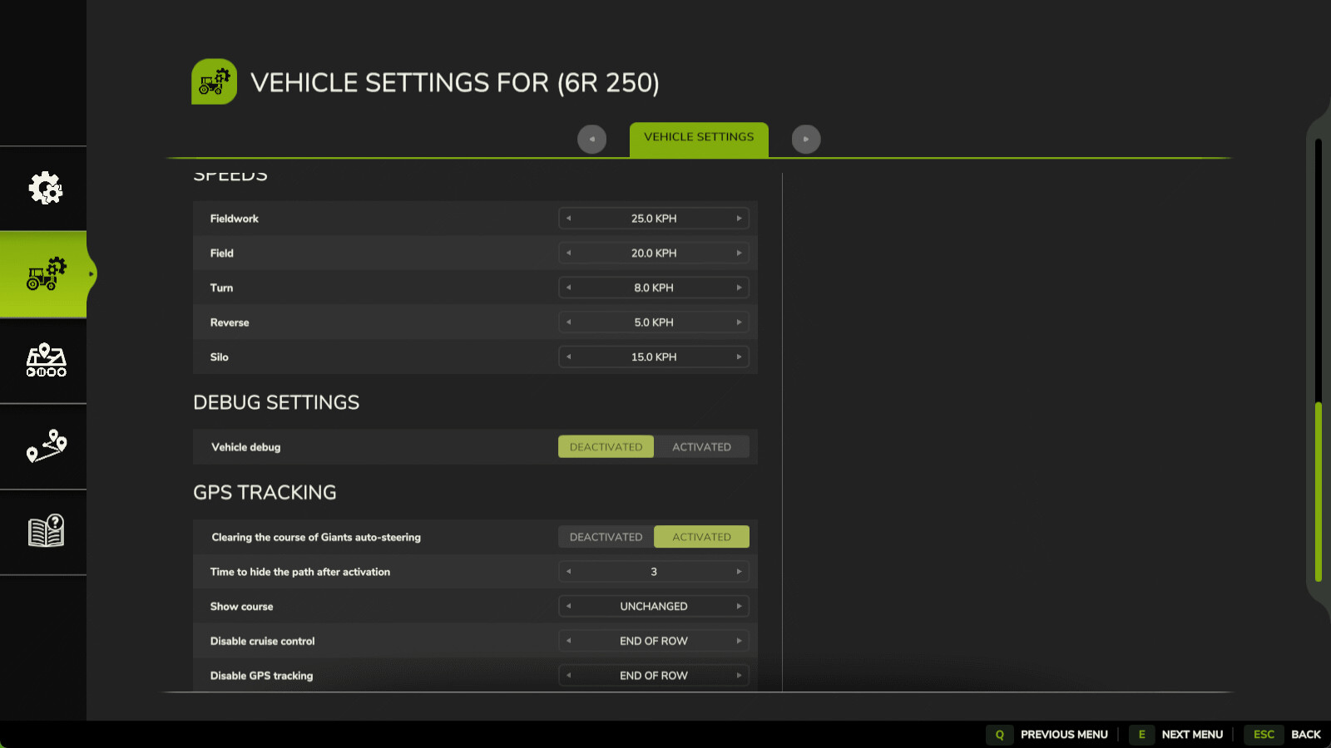Open the PREVIOUS MENU from the bottom bar
The height and width of the screenshot is (748, 1331).
click(x=1065, y=735)
